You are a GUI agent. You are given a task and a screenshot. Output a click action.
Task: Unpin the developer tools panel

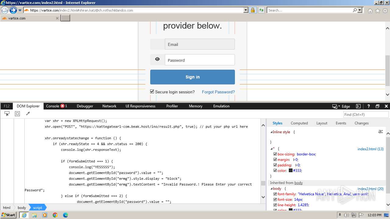[378, 106]
